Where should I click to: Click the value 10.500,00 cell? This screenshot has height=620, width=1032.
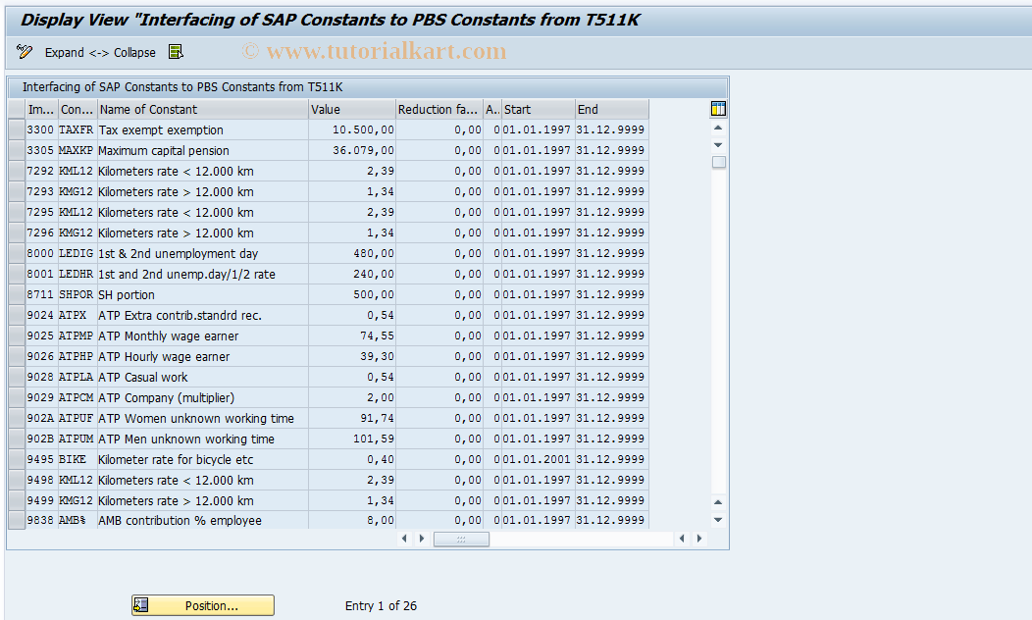pyautogui.click(x=352, y=129)
